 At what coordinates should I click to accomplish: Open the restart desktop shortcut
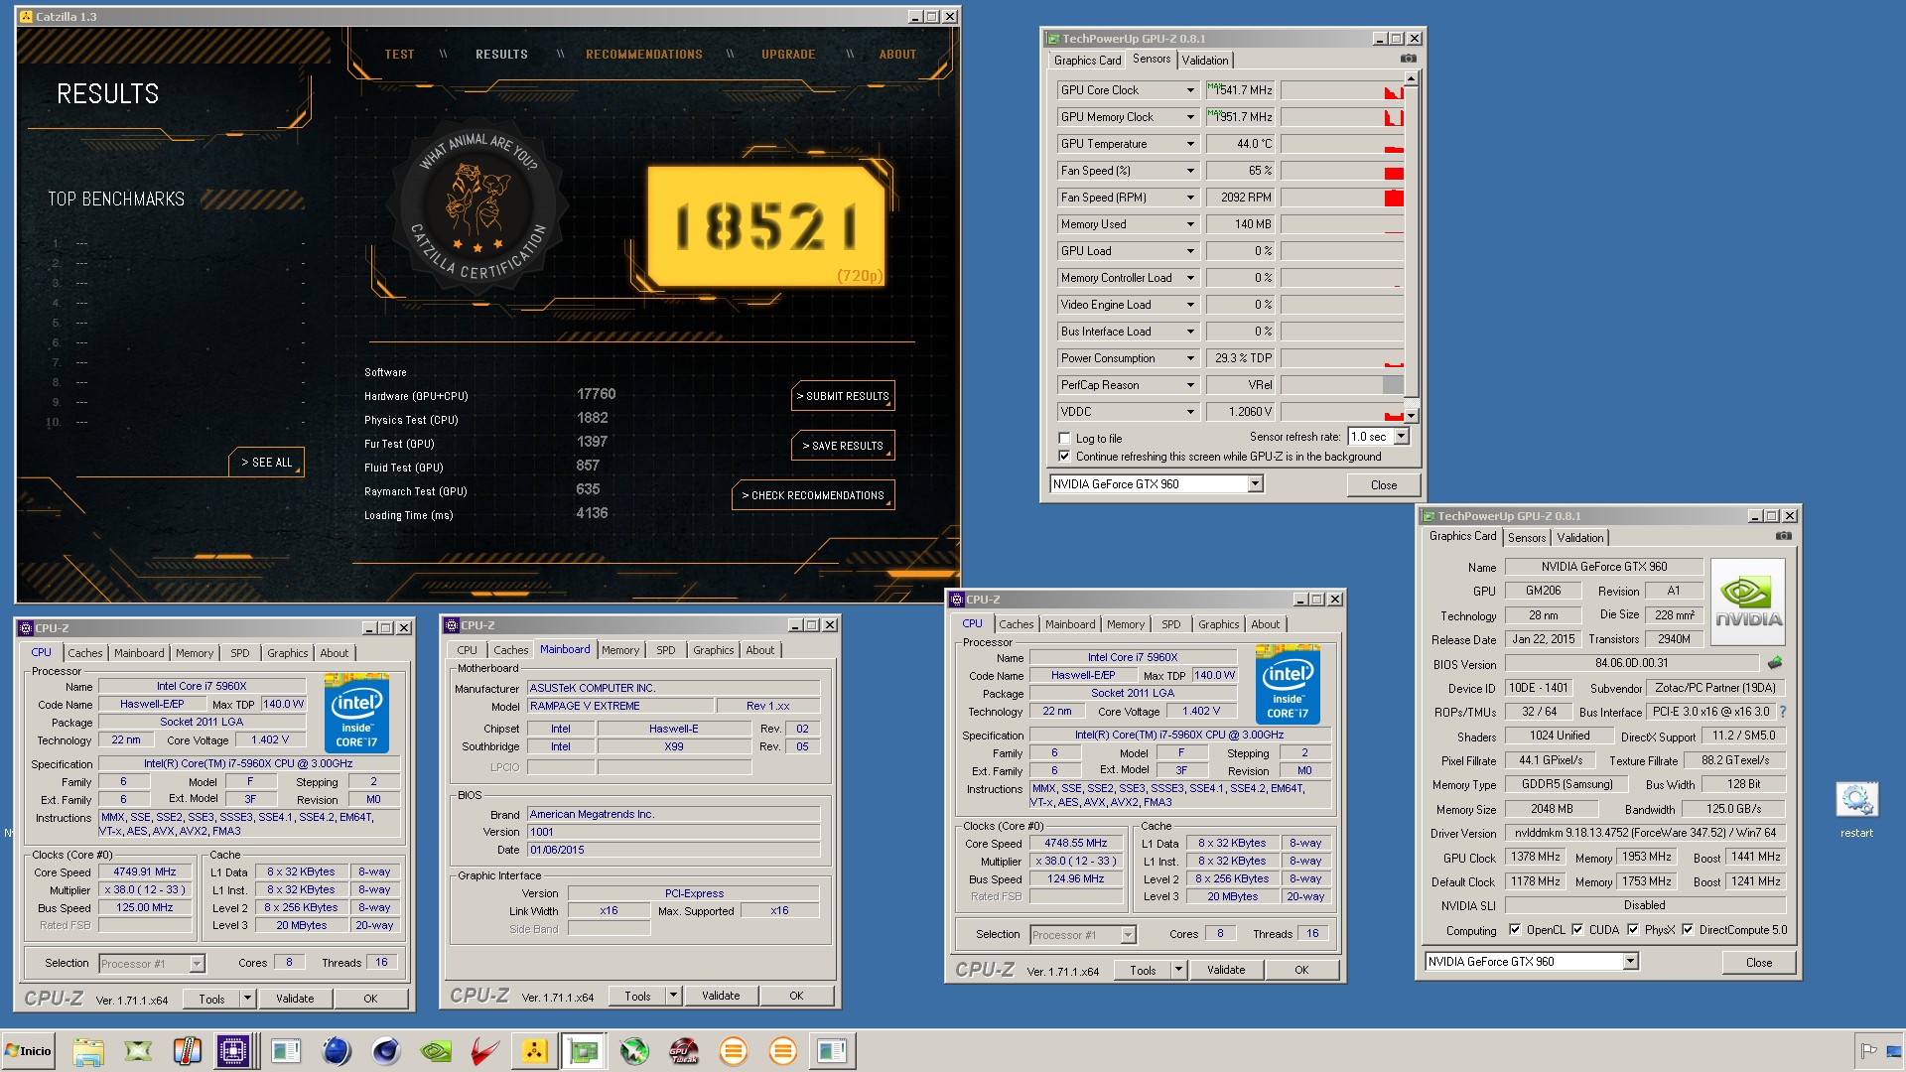point(1856,809)
